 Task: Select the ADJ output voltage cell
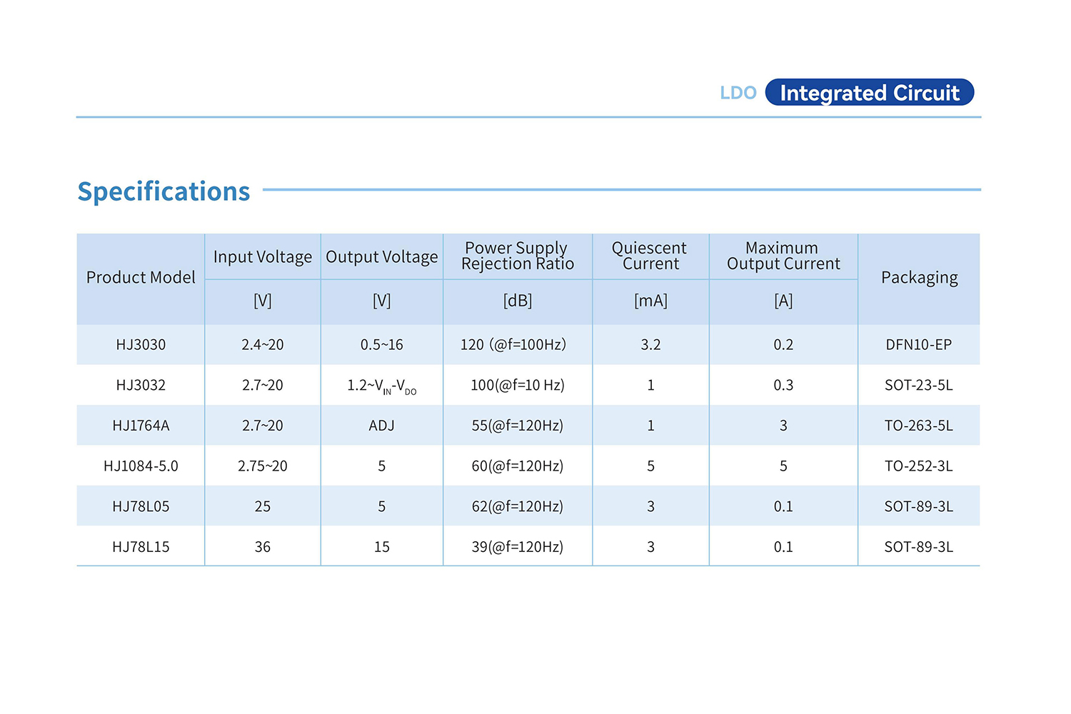coord(381,426)
